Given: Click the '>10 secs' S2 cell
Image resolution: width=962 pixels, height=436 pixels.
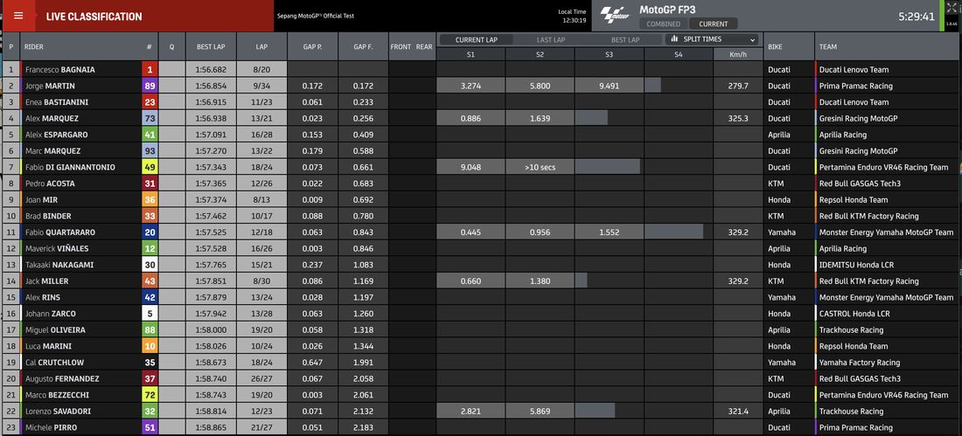Looking at the screenshot, I should (x=540, y=167).
